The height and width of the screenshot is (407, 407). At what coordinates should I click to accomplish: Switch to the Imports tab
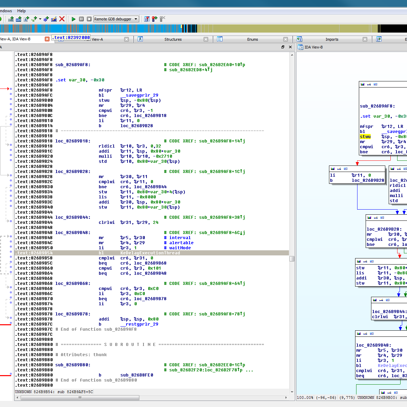332,39
